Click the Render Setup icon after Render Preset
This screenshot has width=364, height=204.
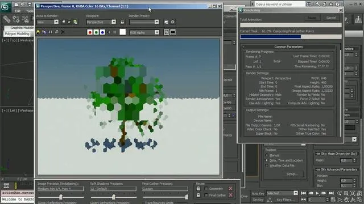(x=166, y=22)
